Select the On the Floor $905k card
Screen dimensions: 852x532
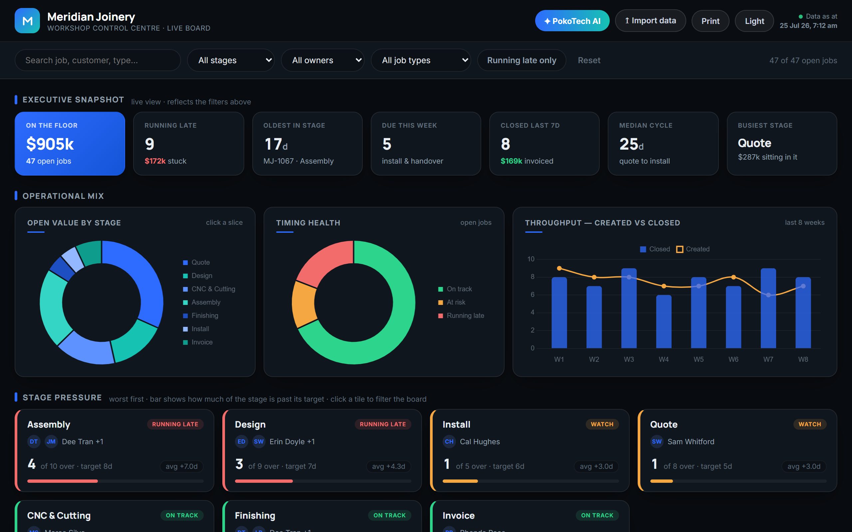point(70,144)
